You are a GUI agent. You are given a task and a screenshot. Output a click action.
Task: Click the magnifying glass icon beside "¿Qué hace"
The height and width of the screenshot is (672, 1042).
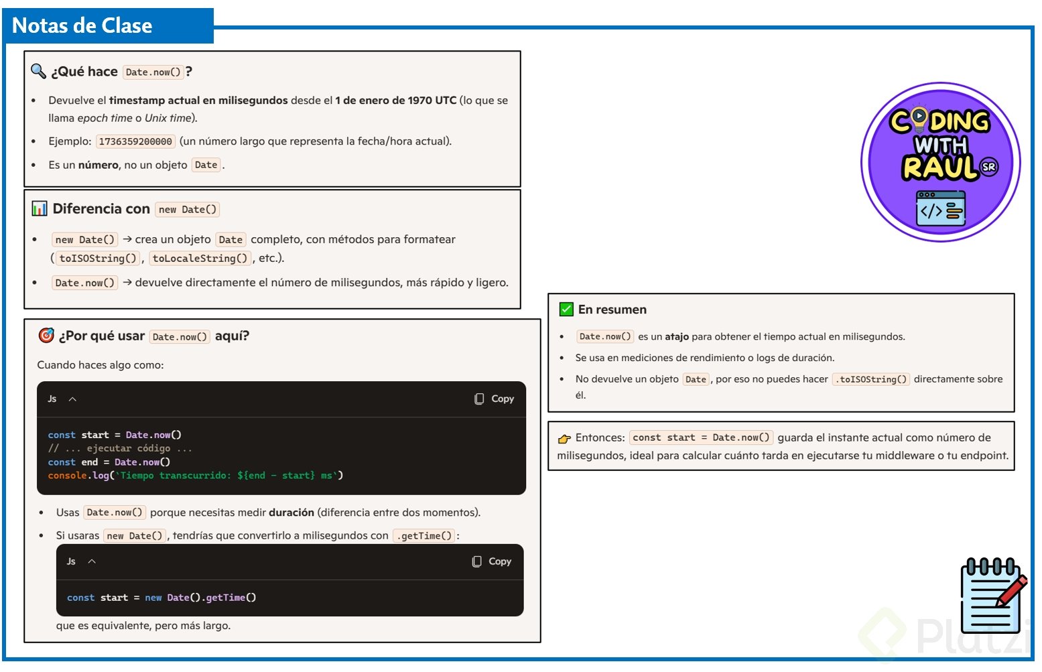(38, 71)
